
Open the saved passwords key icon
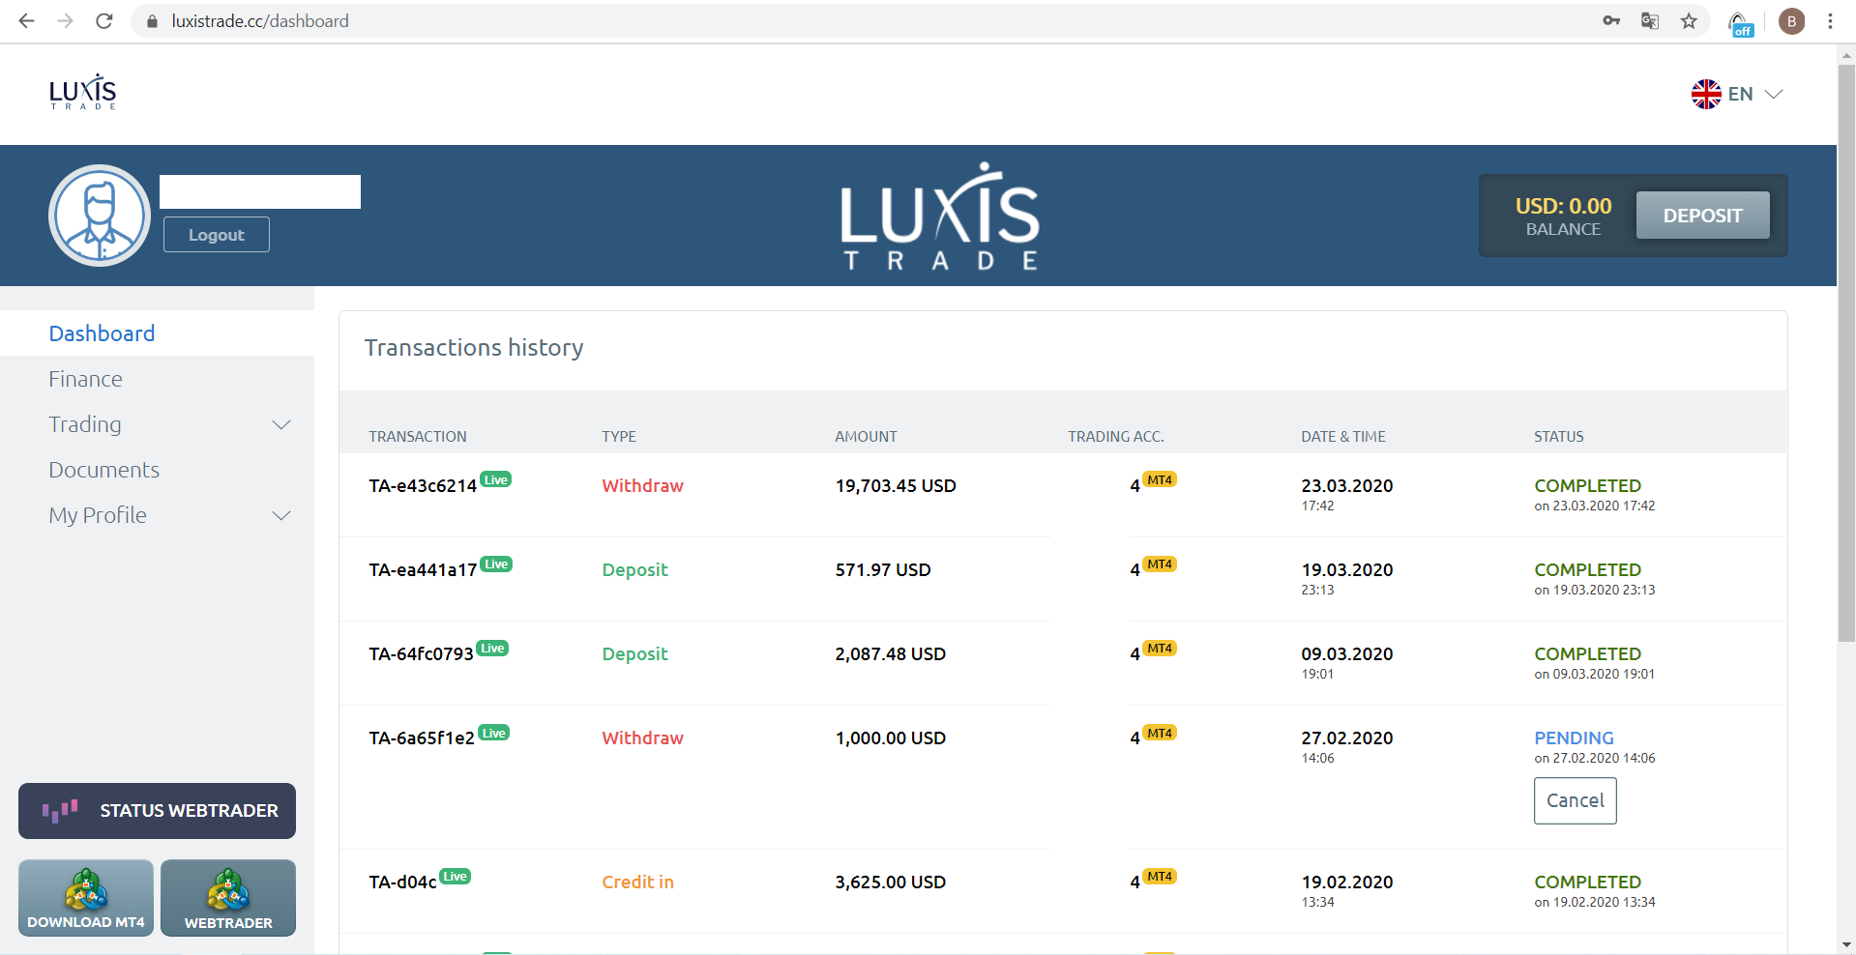1611,21
